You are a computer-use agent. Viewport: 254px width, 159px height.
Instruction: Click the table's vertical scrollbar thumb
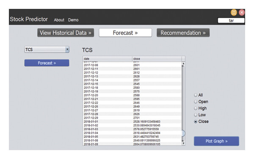click(183, 133)
